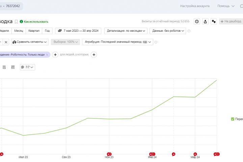Select the 'Месяц' period tab
The height and width of the screenshot is (162, 243).
pos(19,31)
